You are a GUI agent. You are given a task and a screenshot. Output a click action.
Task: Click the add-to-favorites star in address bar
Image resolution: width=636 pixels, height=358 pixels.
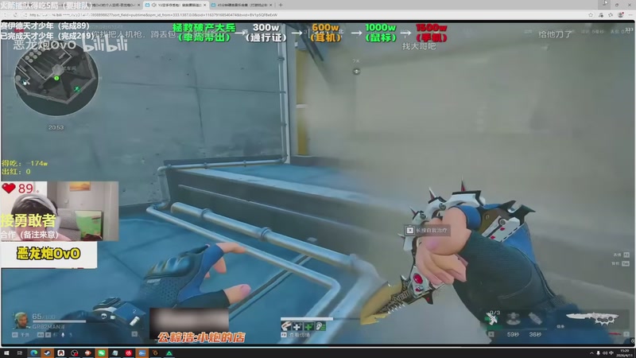[x=591, y=15]
